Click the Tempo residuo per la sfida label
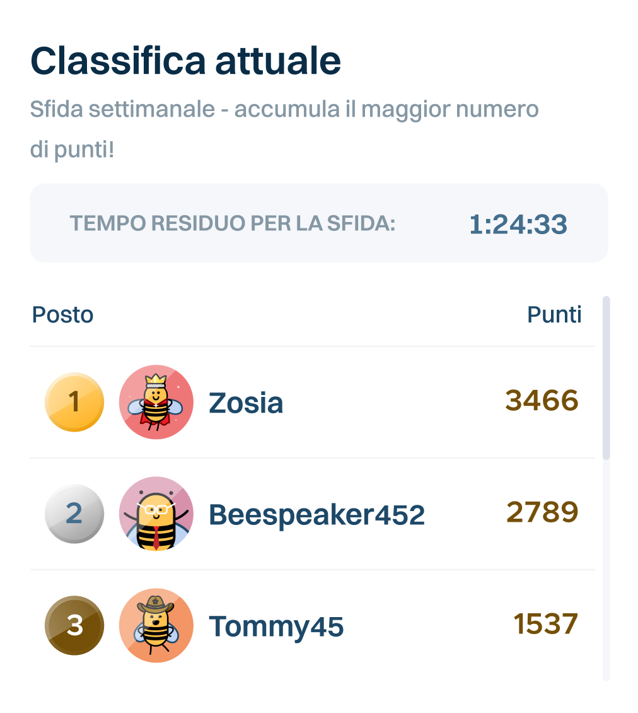Viewport: 638px width, 713px height. [233, 223]
